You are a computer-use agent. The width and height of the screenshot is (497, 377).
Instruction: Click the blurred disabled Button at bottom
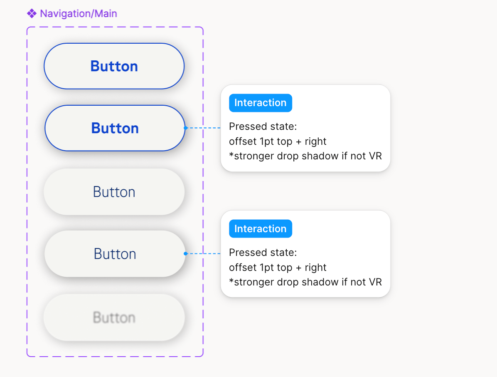click(x=114, y=317)
